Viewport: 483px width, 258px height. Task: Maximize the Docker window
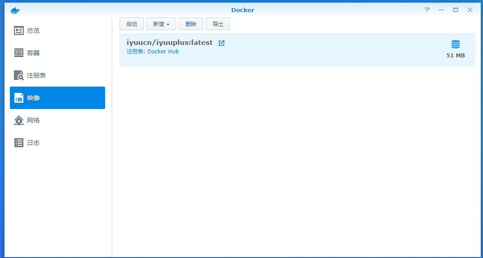pos(456,10)
